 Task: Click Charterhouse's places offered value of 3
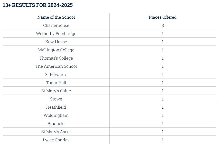coord(163,25)
